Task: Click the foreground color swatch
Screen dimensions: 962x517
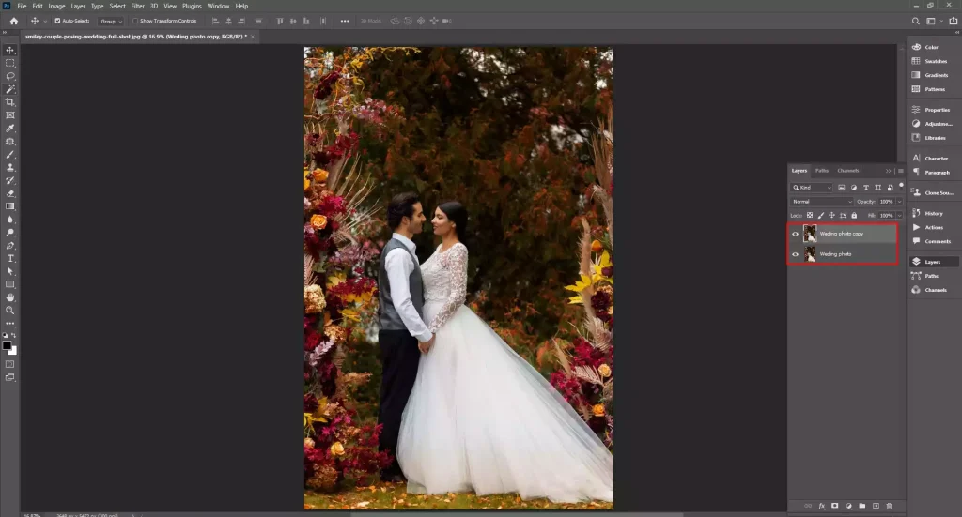Action: tap(7, 345)
